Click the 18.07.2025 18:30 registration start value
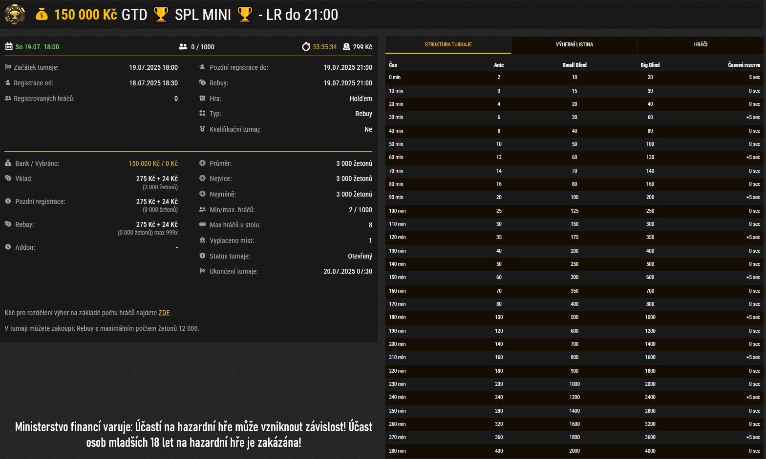This screenshot has height=459, width=766. (153, 83)
